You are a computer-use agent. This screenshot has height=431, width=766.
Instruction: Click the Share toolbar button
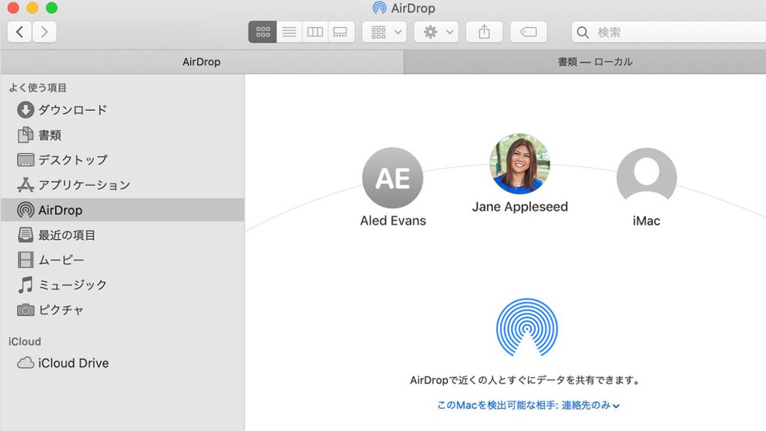click(484, 32)
